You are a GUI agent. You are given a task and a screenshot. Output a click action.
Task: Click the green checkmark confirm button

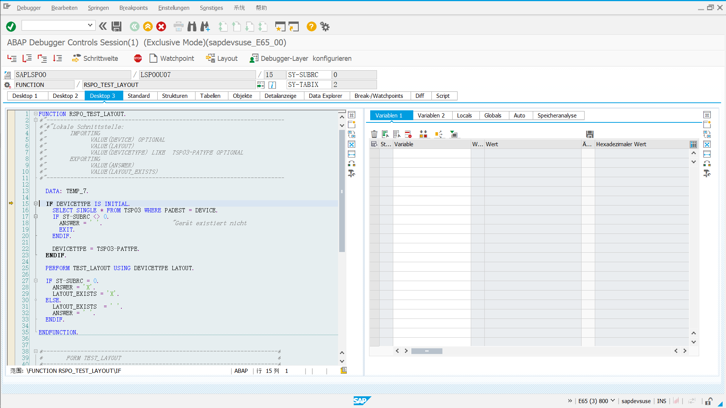tap(11, 26)
